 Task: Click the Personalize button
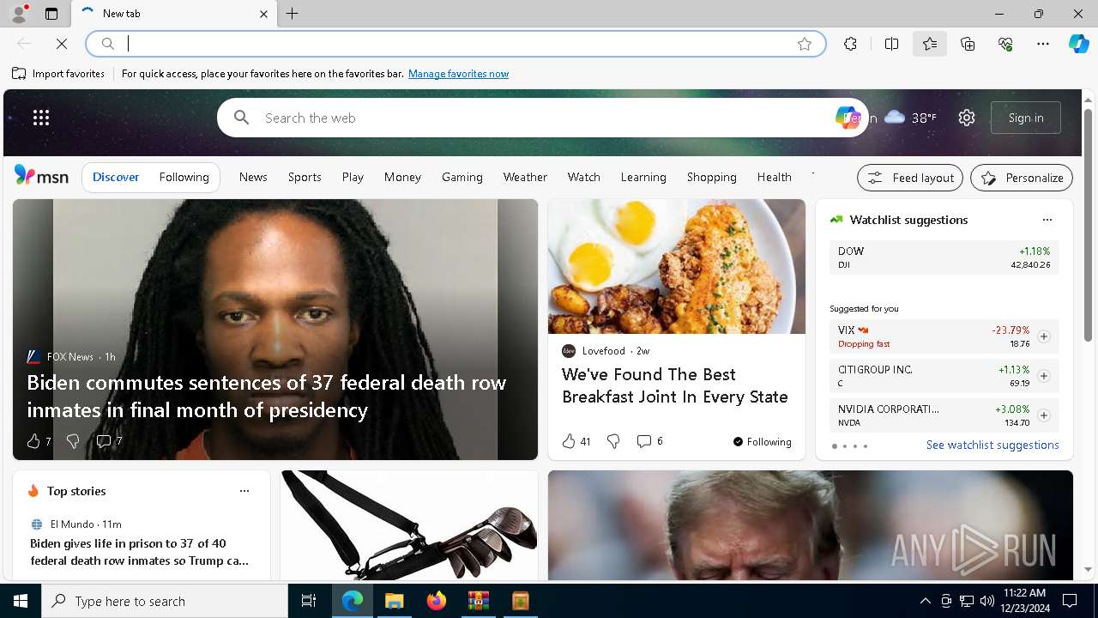click(x=1022, y=178)
